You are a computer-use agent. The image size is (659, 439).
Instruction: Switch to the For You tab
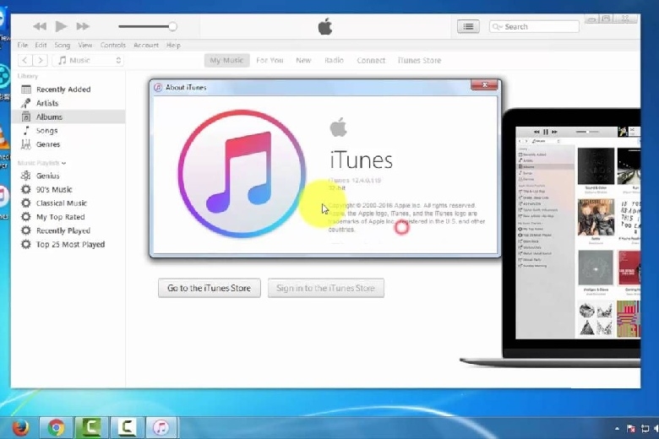[x=270, y=60]
